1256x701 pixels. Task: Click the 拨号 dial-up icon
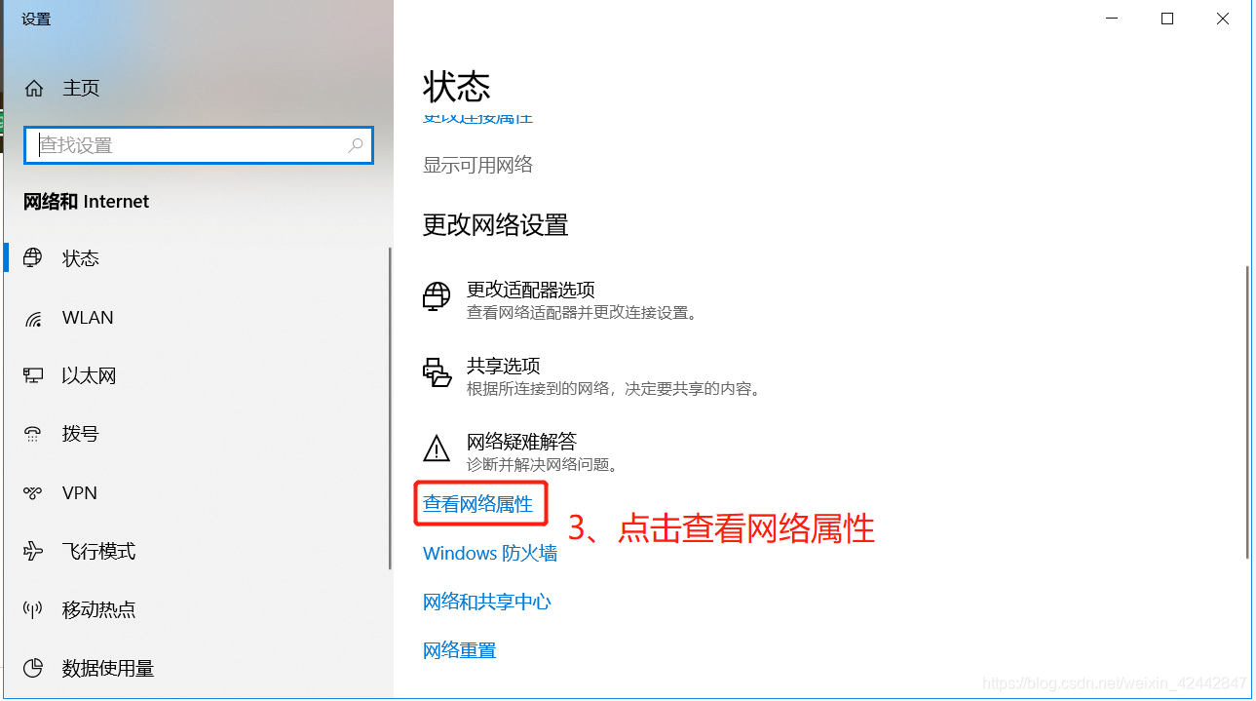click(33, 434)
